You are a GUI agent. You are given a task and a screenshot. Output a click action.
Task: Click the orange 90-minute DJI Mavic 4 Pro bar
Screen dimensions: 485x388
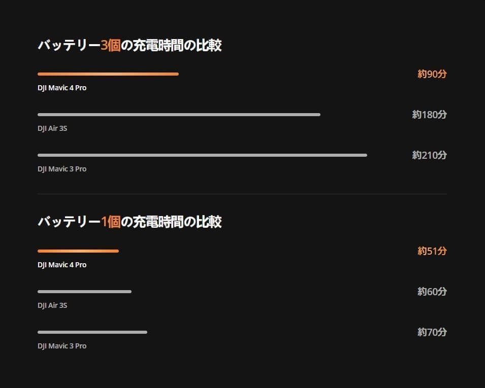click(108, 74)
